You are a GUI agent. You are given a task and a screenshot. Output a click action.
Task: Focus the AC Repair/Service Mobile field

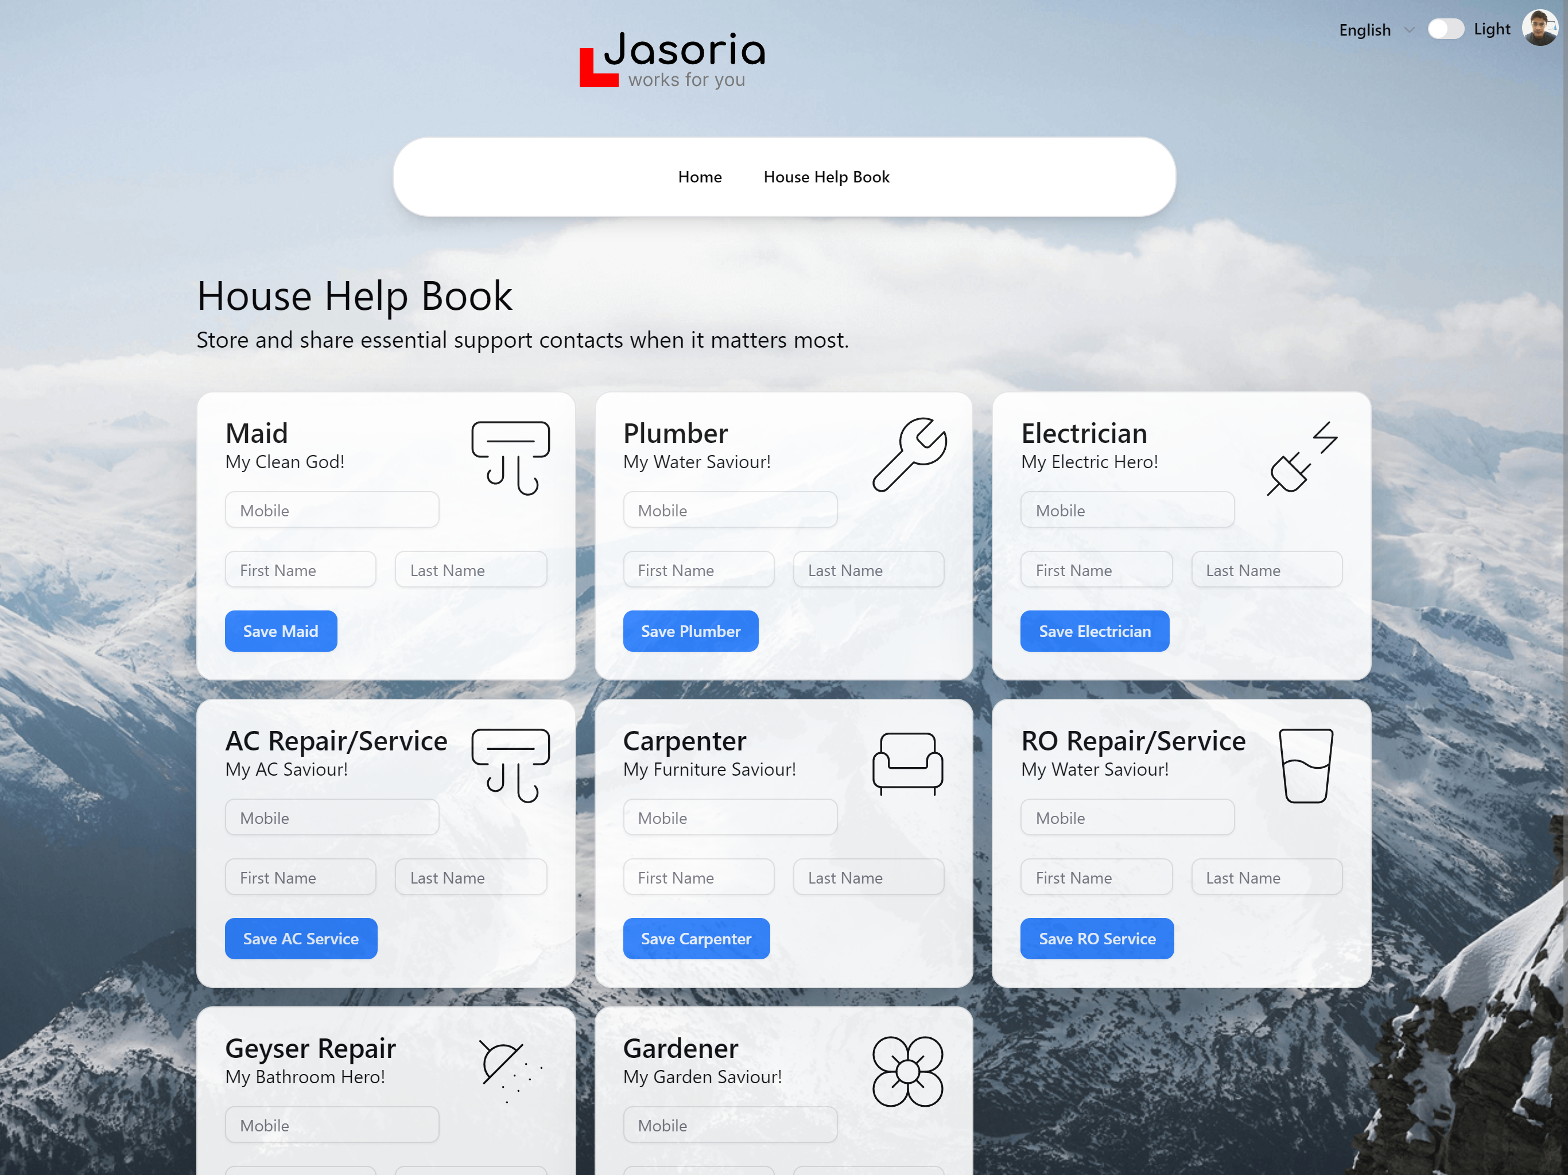point(332,818)
